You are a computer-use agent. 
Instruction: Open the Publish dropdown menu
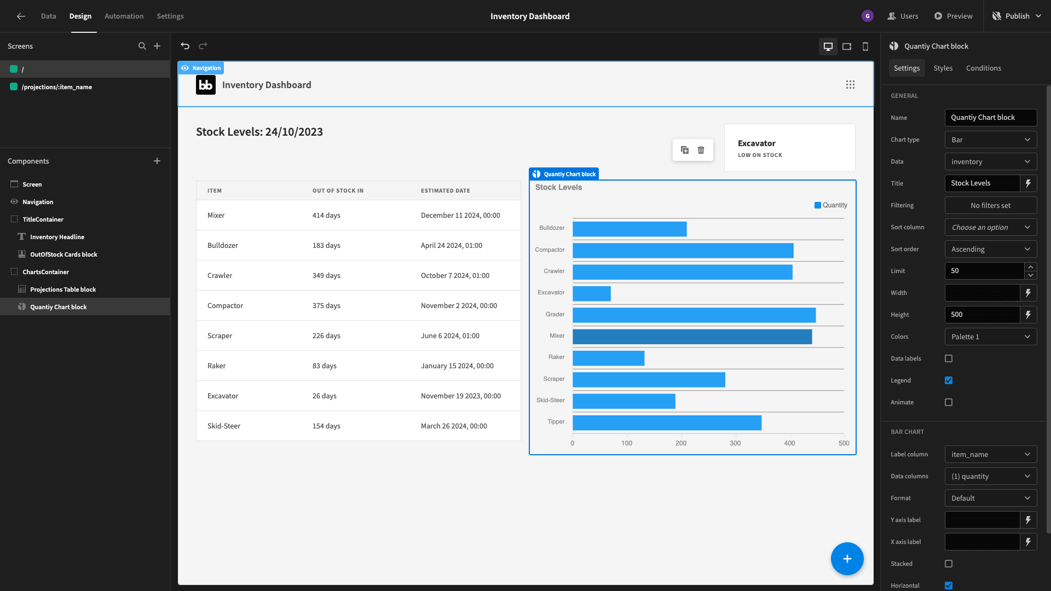[1017, 16]
